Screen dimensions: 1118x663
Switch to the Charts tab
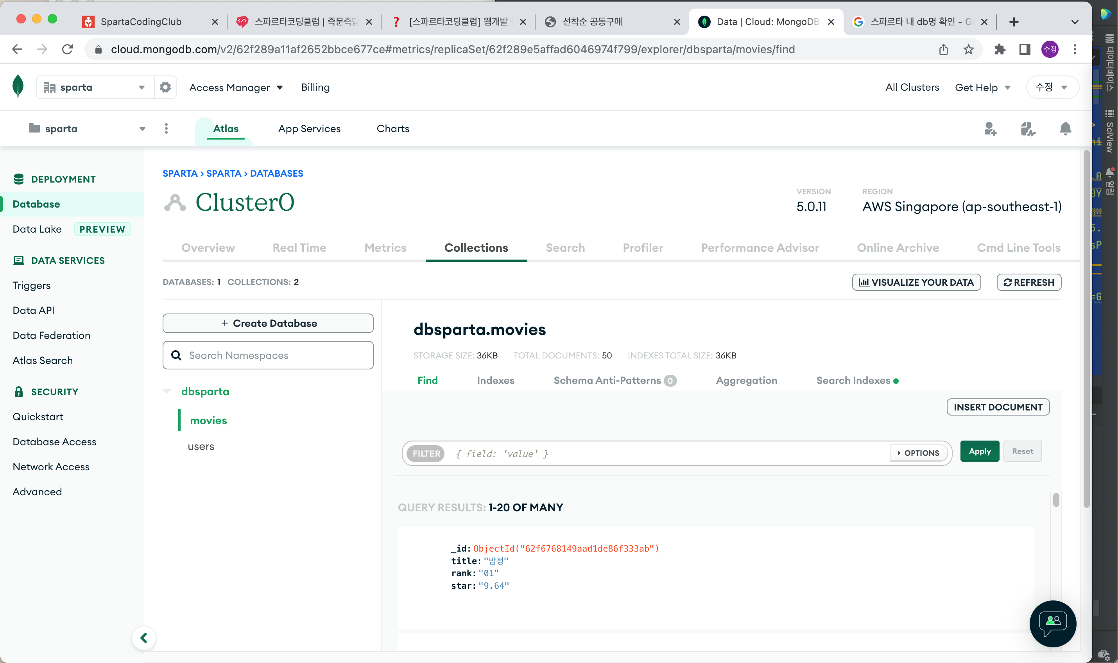392,129
